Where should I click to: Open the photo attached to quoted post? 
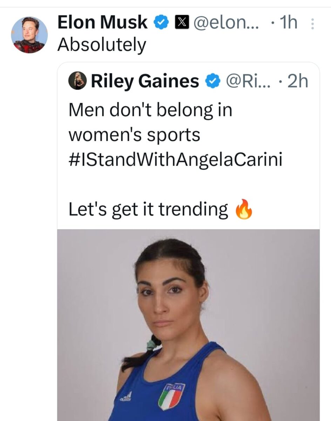coord(188,316)
